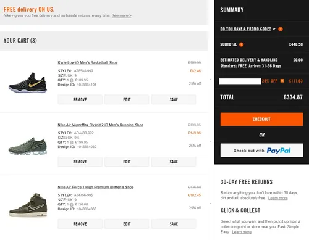Viewport: 309px width, 240px height.
Task: Click the promo code help question icon
Action: coord(281,29)
